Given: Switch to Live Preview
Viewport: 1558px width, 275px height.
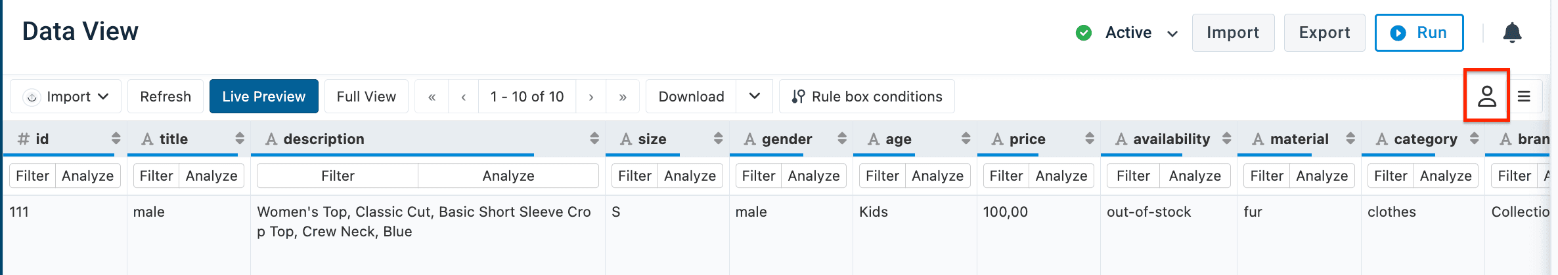Looking at the screenshot, I should [x=263, y=97].
